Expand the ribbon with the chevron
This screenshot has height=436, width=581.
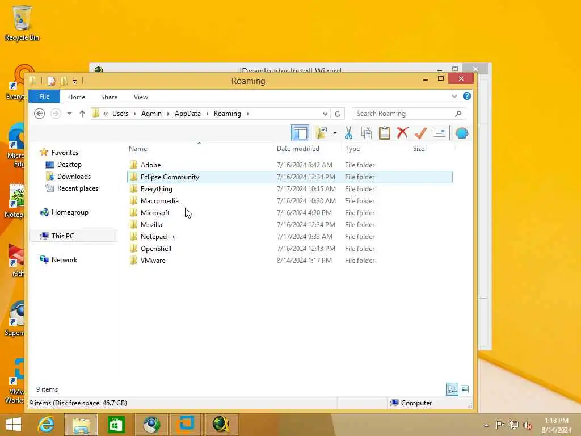point(454,97)
